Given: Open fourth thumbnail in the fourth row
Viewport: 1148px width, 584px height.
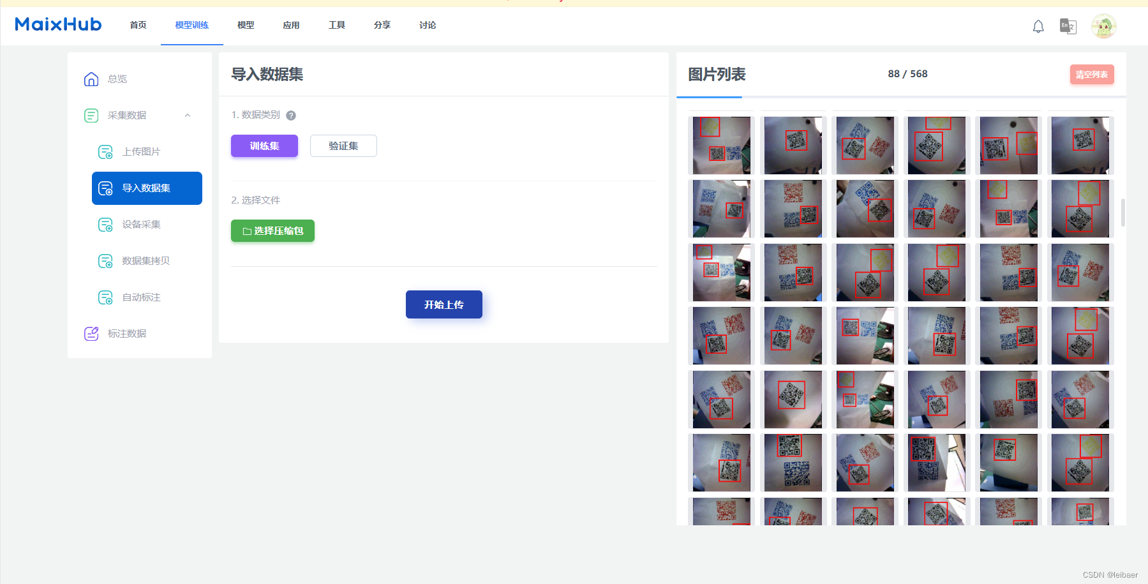Looking at the screenshot, I should (x=937, y=336).
